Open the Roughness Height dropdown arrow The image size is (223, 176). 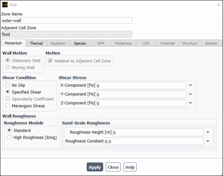[x=208, y=132]
